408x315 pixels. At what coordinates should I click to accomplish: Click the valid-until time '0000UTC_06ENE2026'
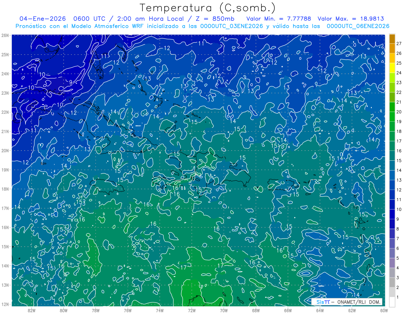358,26
